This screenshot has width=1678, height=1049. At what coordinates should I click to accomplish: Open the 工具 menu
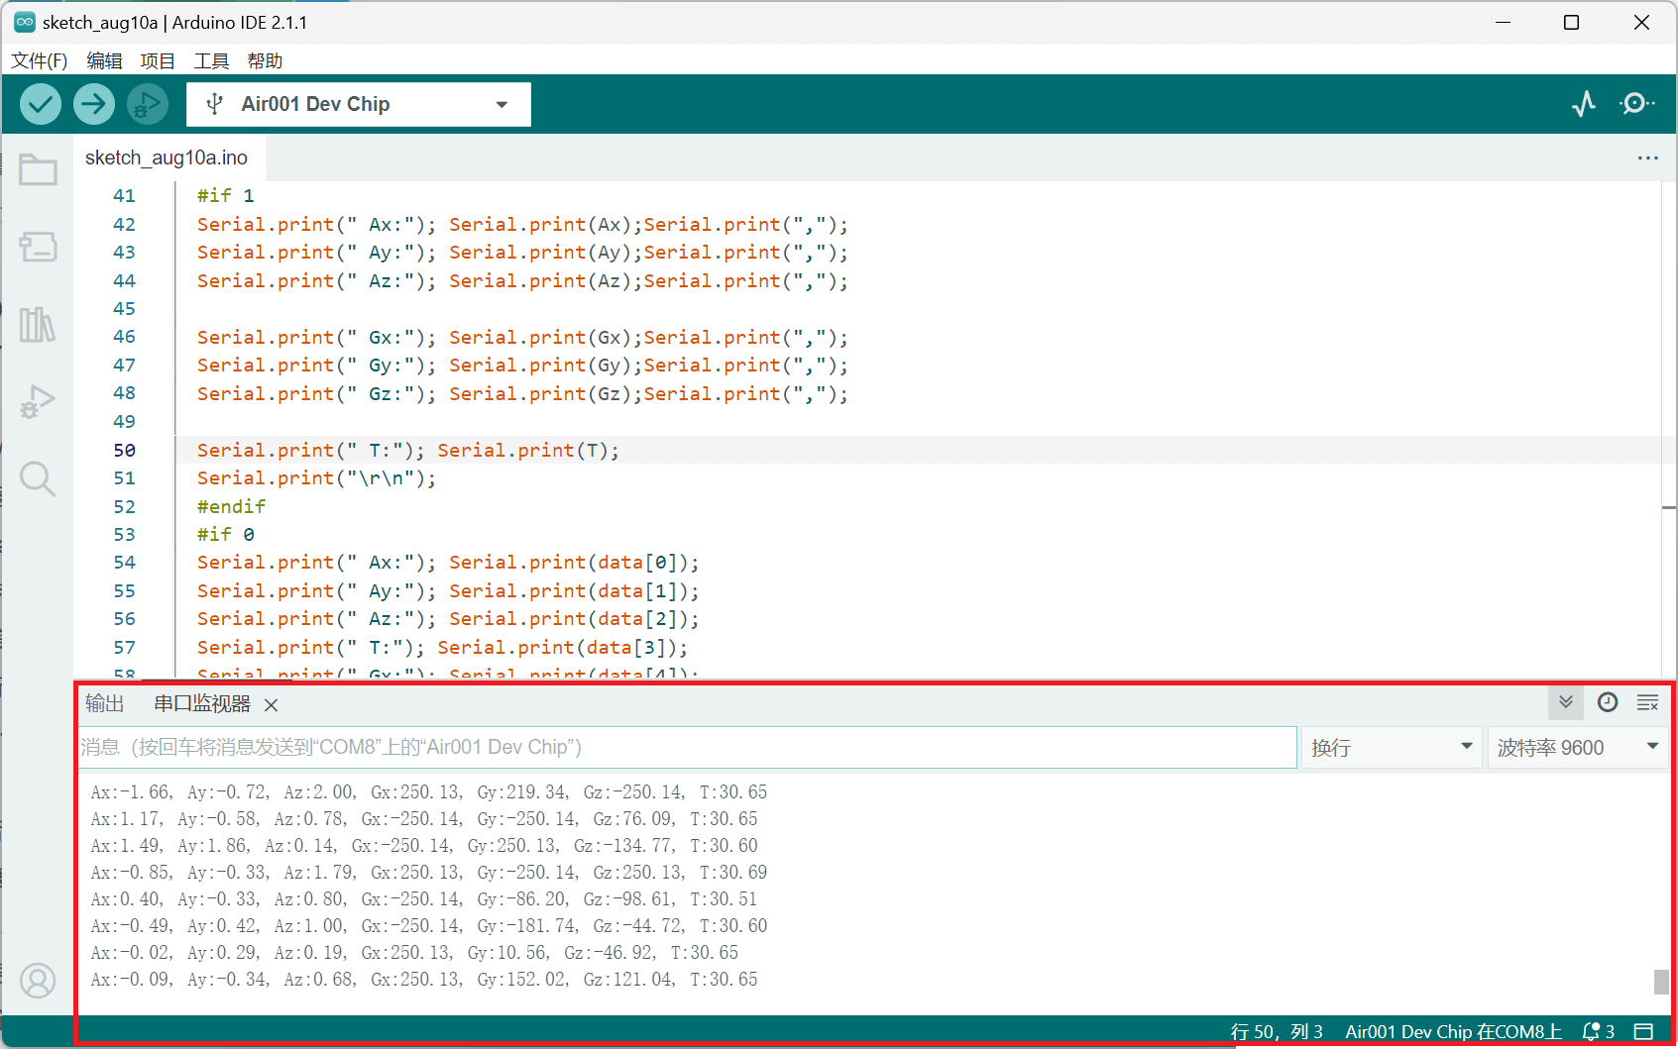211,60
